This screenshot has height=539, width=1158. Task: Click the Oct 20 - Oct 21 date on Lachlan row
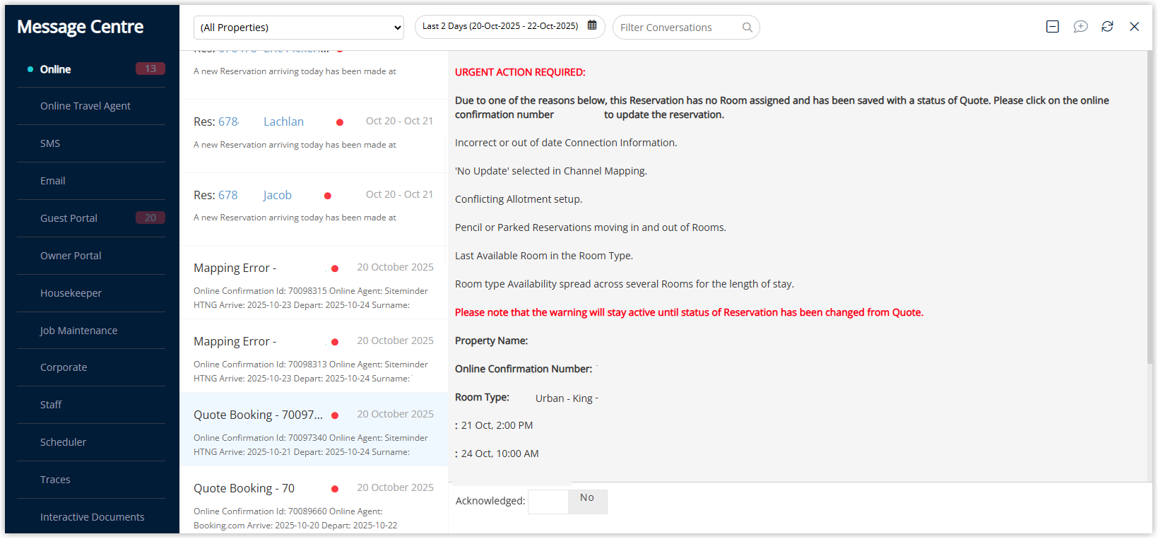tap(399, 121)
